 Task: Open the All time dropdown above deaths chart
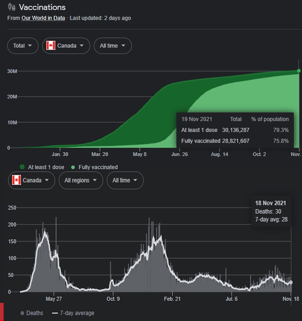coord(125,180)
